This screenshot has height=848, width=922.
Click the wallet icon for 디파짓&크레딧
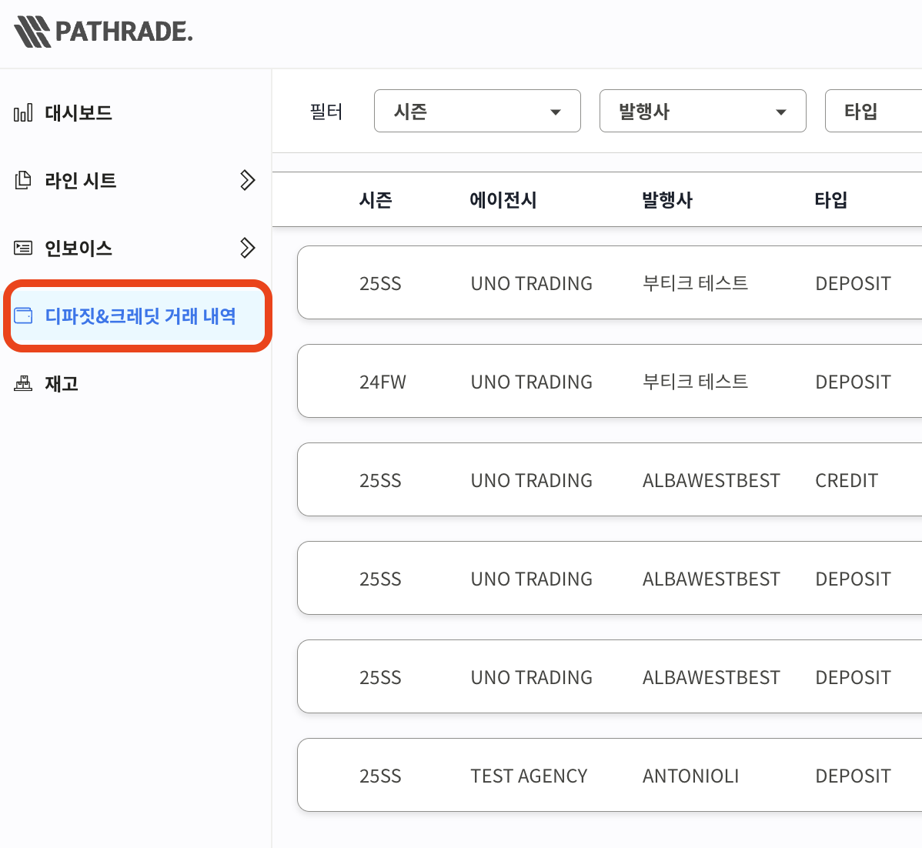coord(23,316)
